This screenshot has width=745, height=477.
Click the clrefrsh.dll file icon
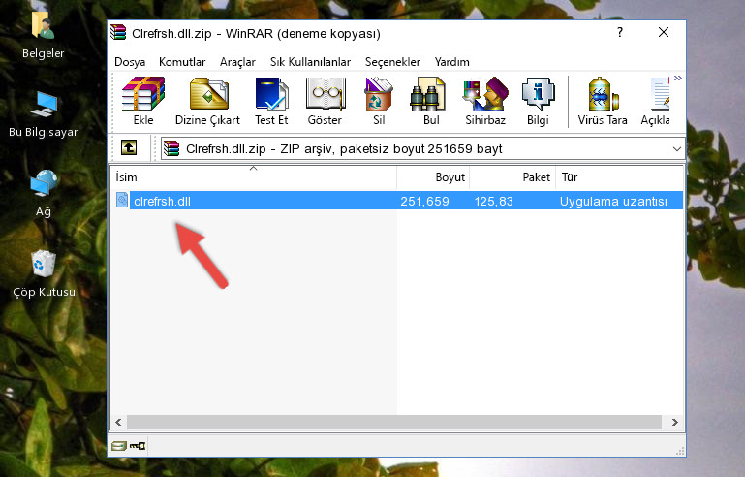coord(122,201)
